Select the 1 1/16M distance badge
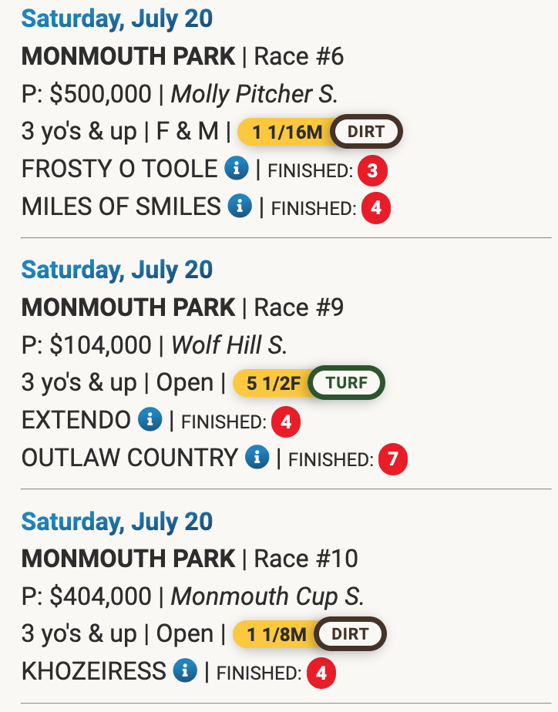 click(287, 132)
